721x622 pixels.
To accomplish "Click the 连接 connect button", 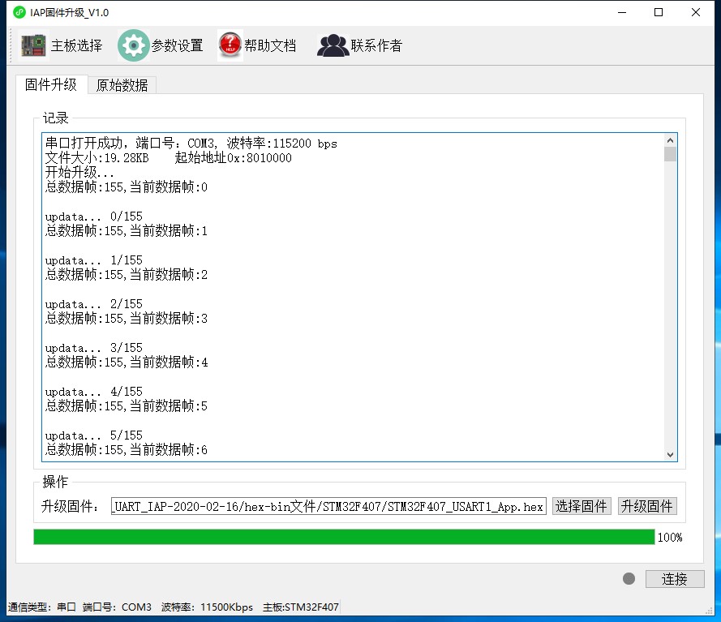I will tap(675, 579).
